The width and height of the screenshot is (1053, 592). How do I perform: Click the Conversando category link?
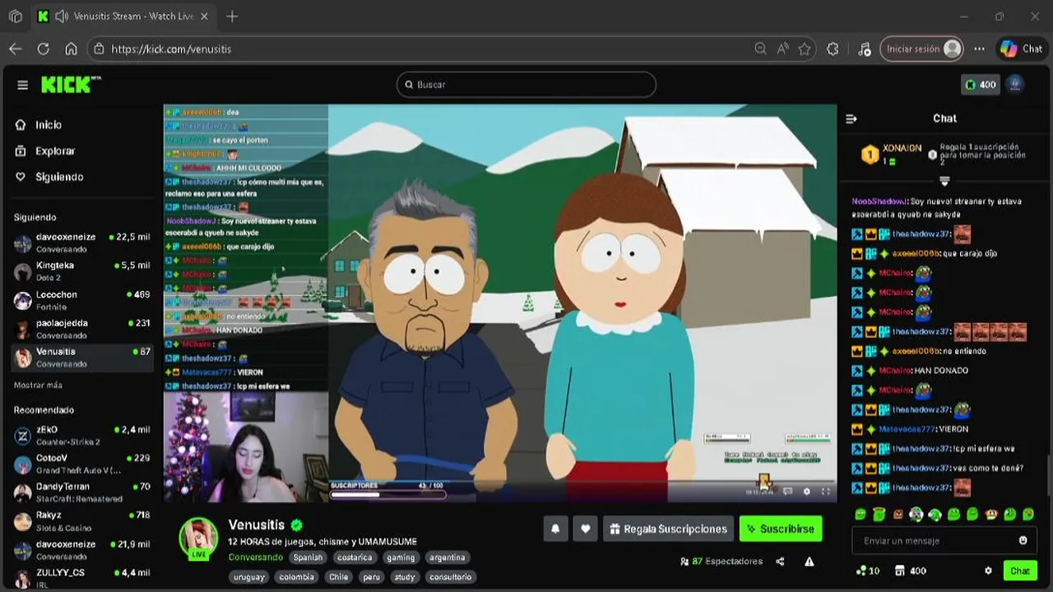click(x=255, y=557)
